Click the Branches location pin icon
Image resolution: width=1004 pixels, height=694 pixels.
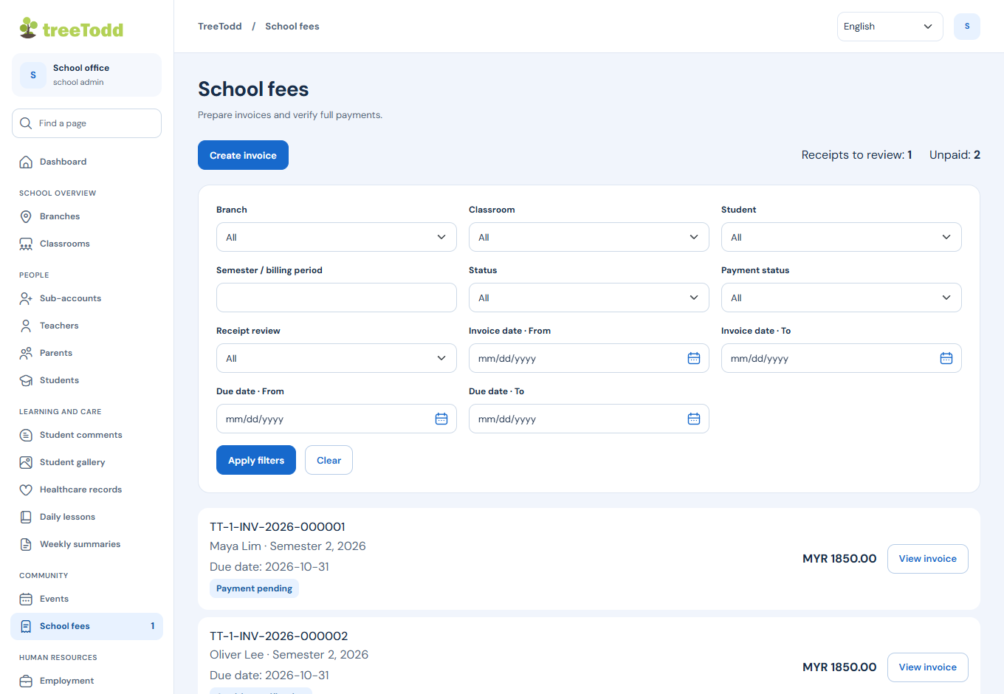tap(26, 216)
